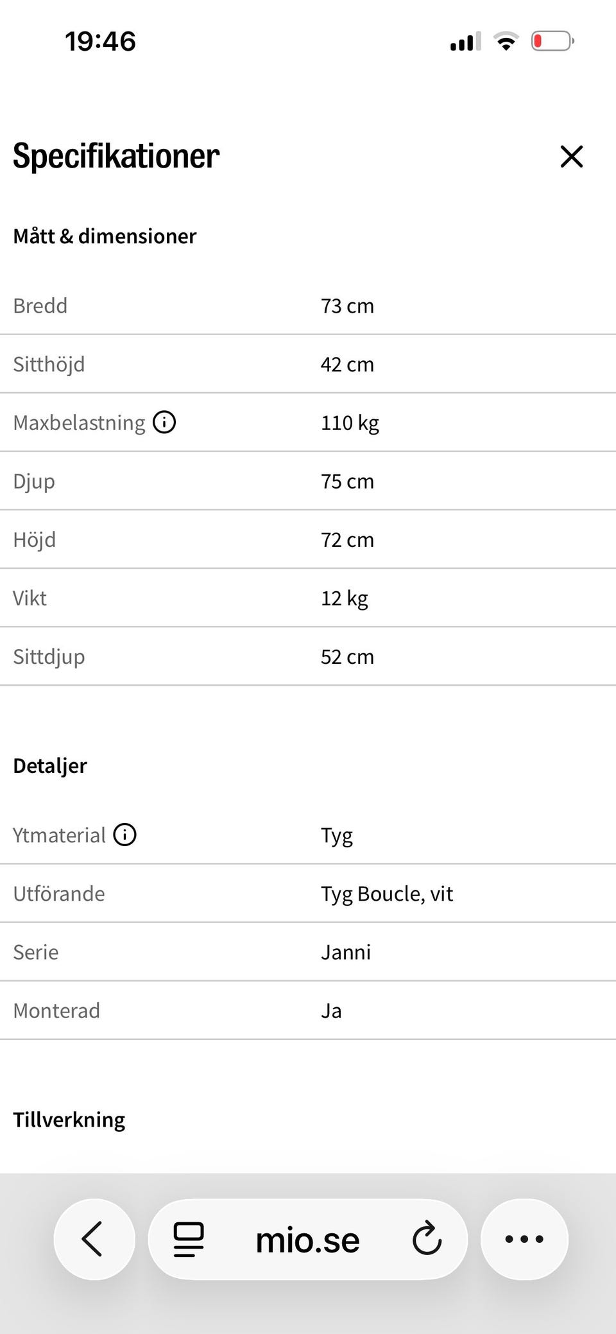Image resolution: width=616 pixels, height=1334 pixels.
Task: Select the Bredd 73 cm row
Action: 308,306
